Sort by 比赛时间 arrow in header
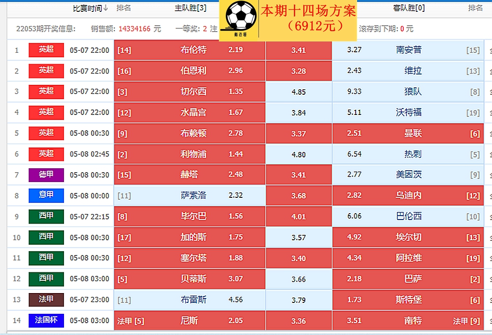 pos(106,8)
